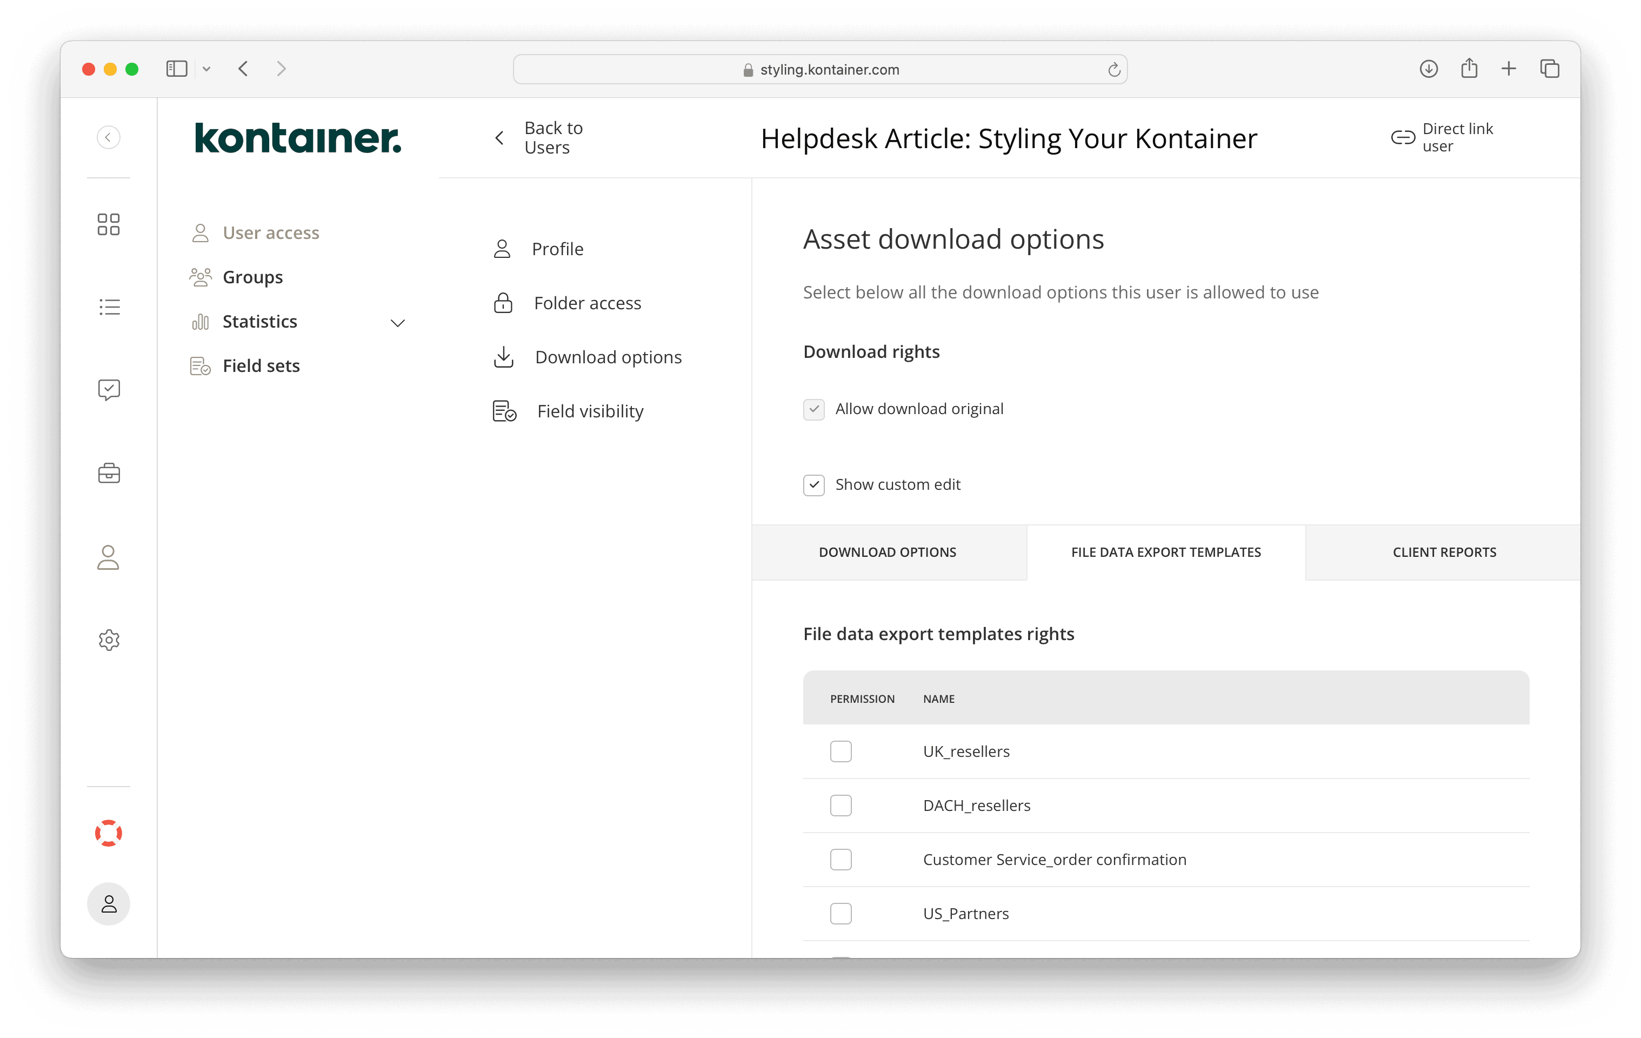Click the User access icon in sidebar
This screenshot has width=1641, height=1038.
(199, 232)
